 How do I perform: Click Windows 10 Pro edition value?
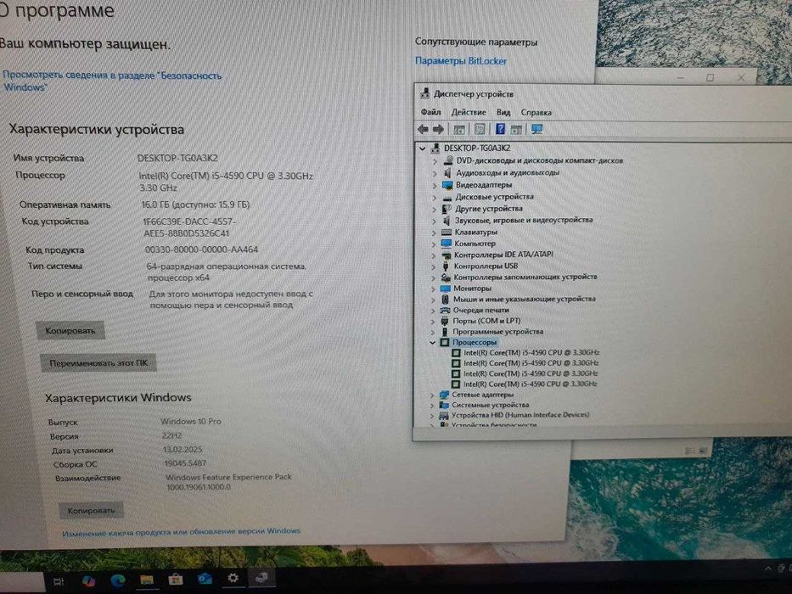pyautogui.click(x=191, y=421)
